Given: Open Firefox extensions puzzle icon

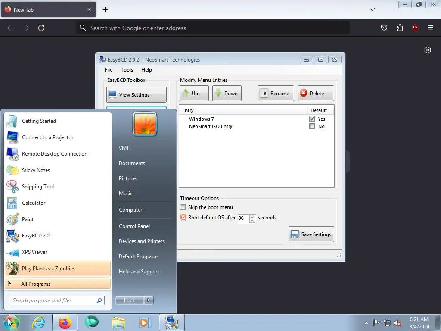Looking at the screenshot, I should [400, 28].
